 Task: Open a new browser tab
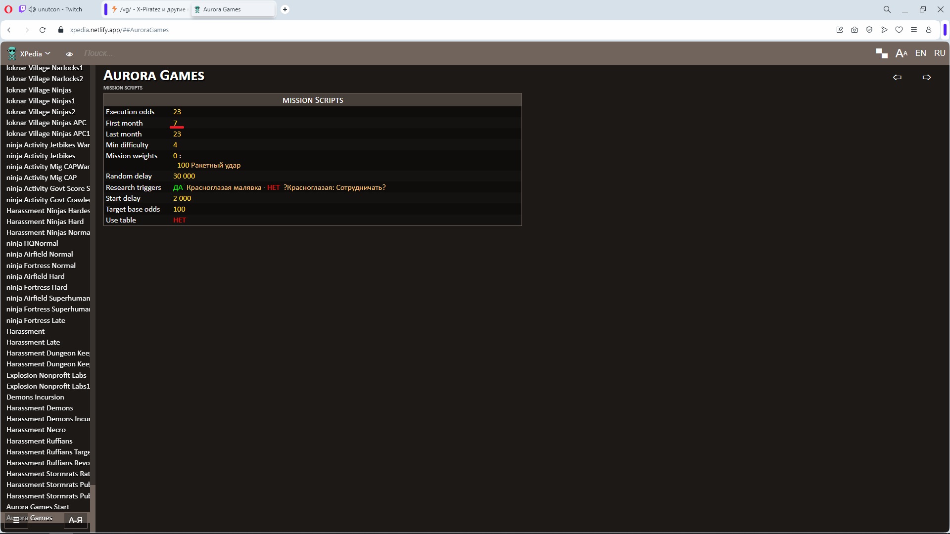click(285, 9)
